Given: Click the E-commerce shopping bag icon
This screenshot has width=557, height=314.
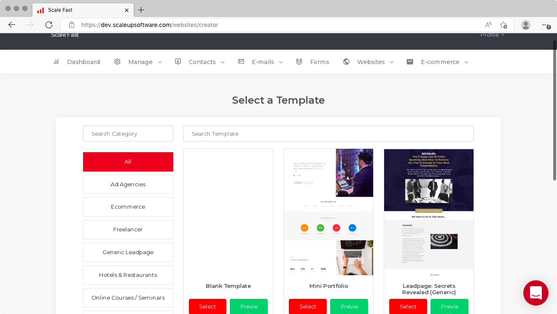Looking at the screenshot, I should 410,62.
